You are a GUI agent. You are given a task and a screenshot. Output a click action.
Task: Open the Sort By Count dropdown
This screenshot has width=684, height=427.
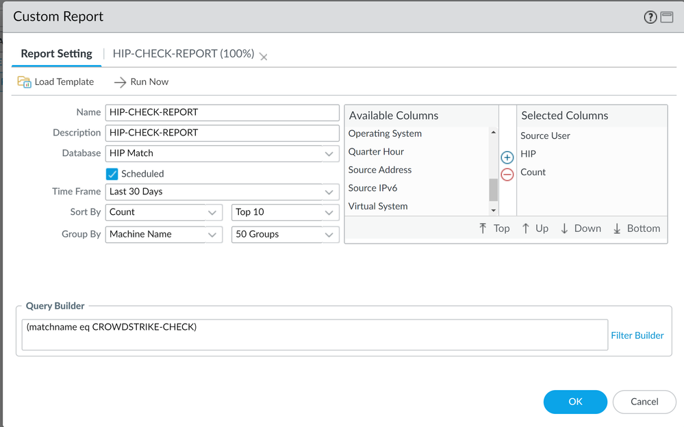212,213
